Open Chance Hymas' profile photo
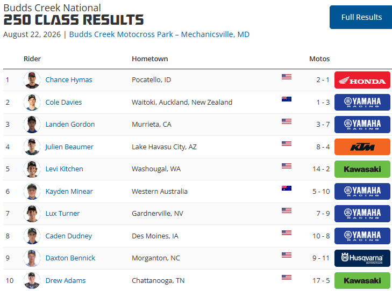 coord(32,80)
